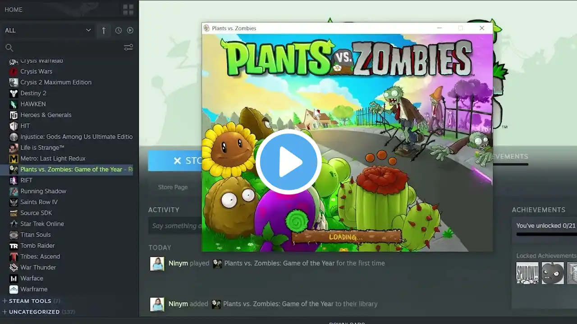This screenshot has height=324, width=577.
Task: Open the SPUDOW locked achievement icon
Action: [527, 273]
